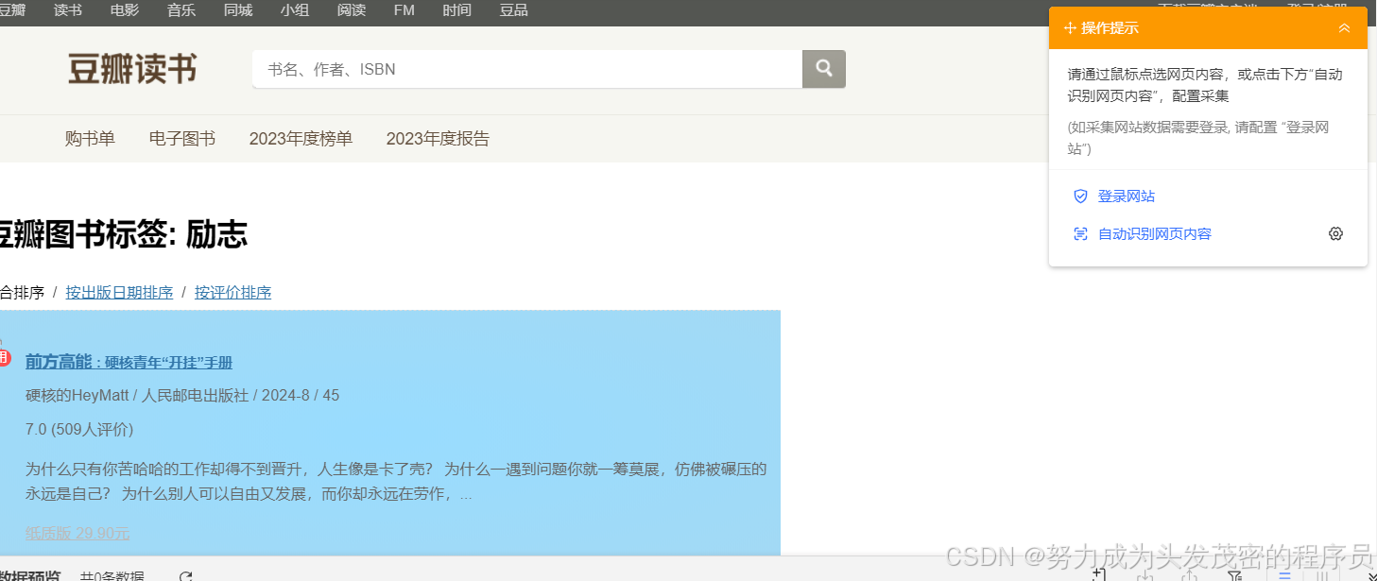The height and width of the screenshot is (581, 1377).
Task: Open 小组 in top navigation
Action: point(295,10)
